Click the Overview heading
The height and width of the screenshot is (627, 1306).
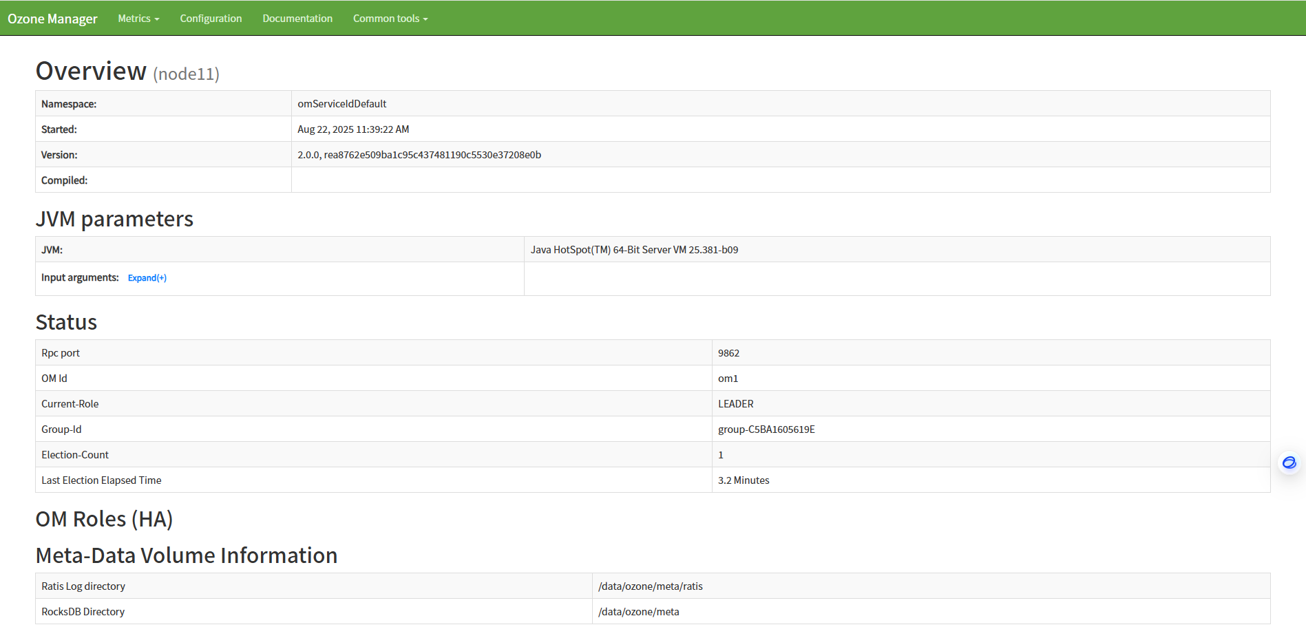(x=91, y=71)
